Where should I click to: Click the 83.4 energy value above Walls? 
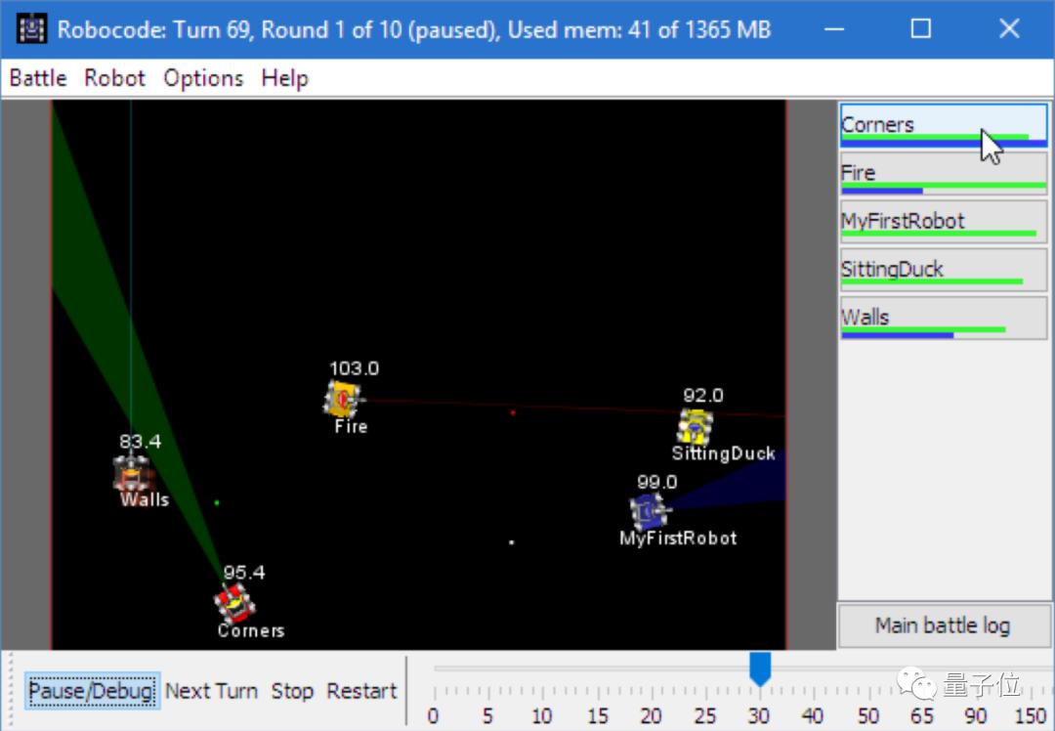(140, 442)
